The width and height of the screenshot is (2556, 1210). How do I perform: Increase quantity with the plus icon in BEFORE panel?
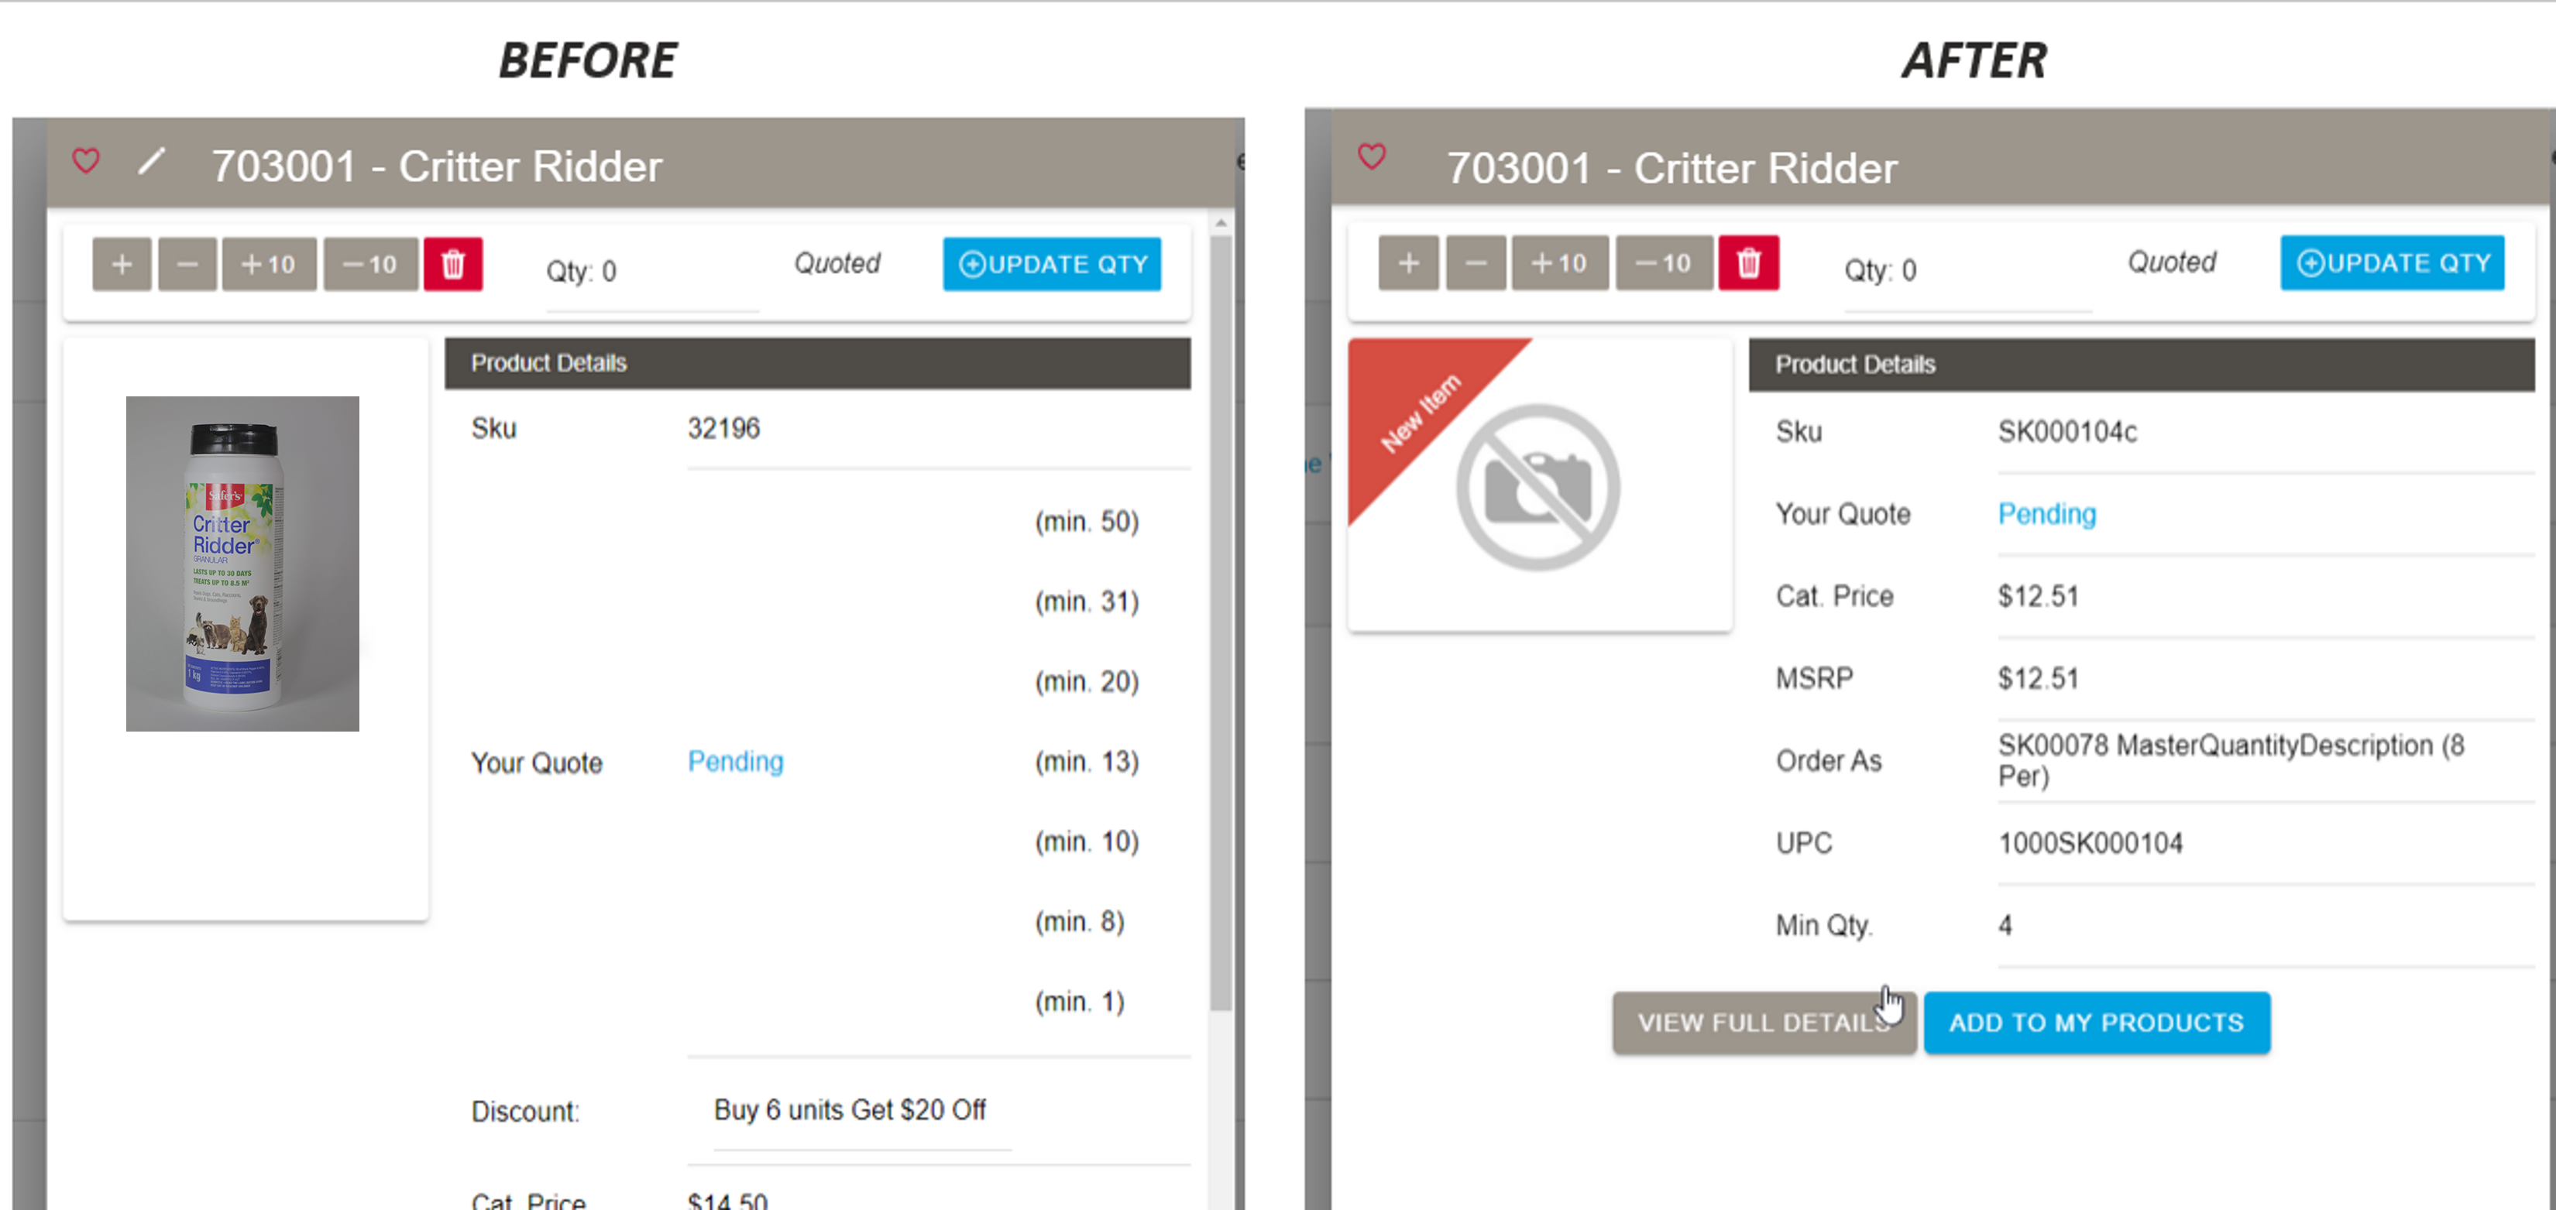121,264
